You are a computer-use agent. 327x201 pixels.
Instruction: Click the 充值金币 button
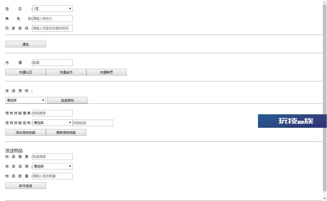[66, 72]
